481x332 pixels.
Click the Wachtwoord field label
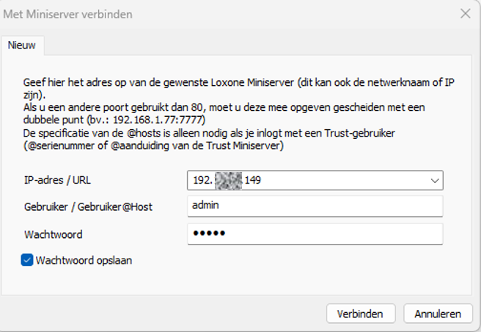tap(53, 234)
